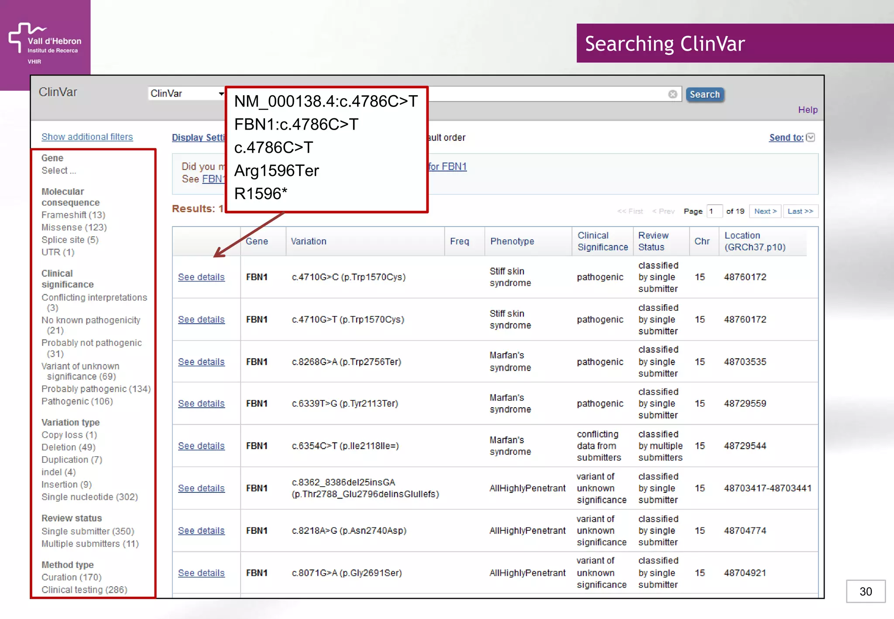
Task: Open See details for c.8362_8386del25insGA variant
Action: point(201,488)
